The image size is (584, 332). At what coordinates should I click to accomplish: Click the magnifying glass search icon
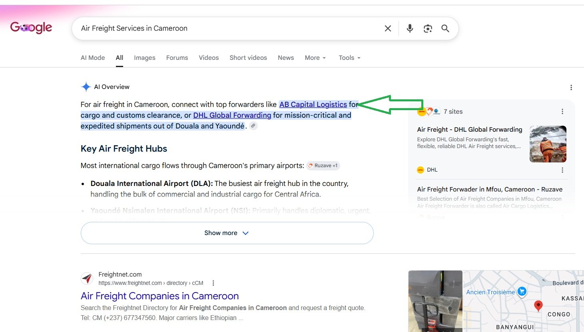[445, 28]
